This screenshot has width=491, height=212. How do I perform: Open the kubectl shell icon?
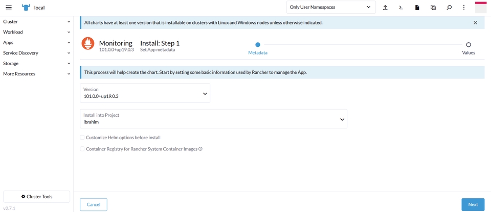401,8
